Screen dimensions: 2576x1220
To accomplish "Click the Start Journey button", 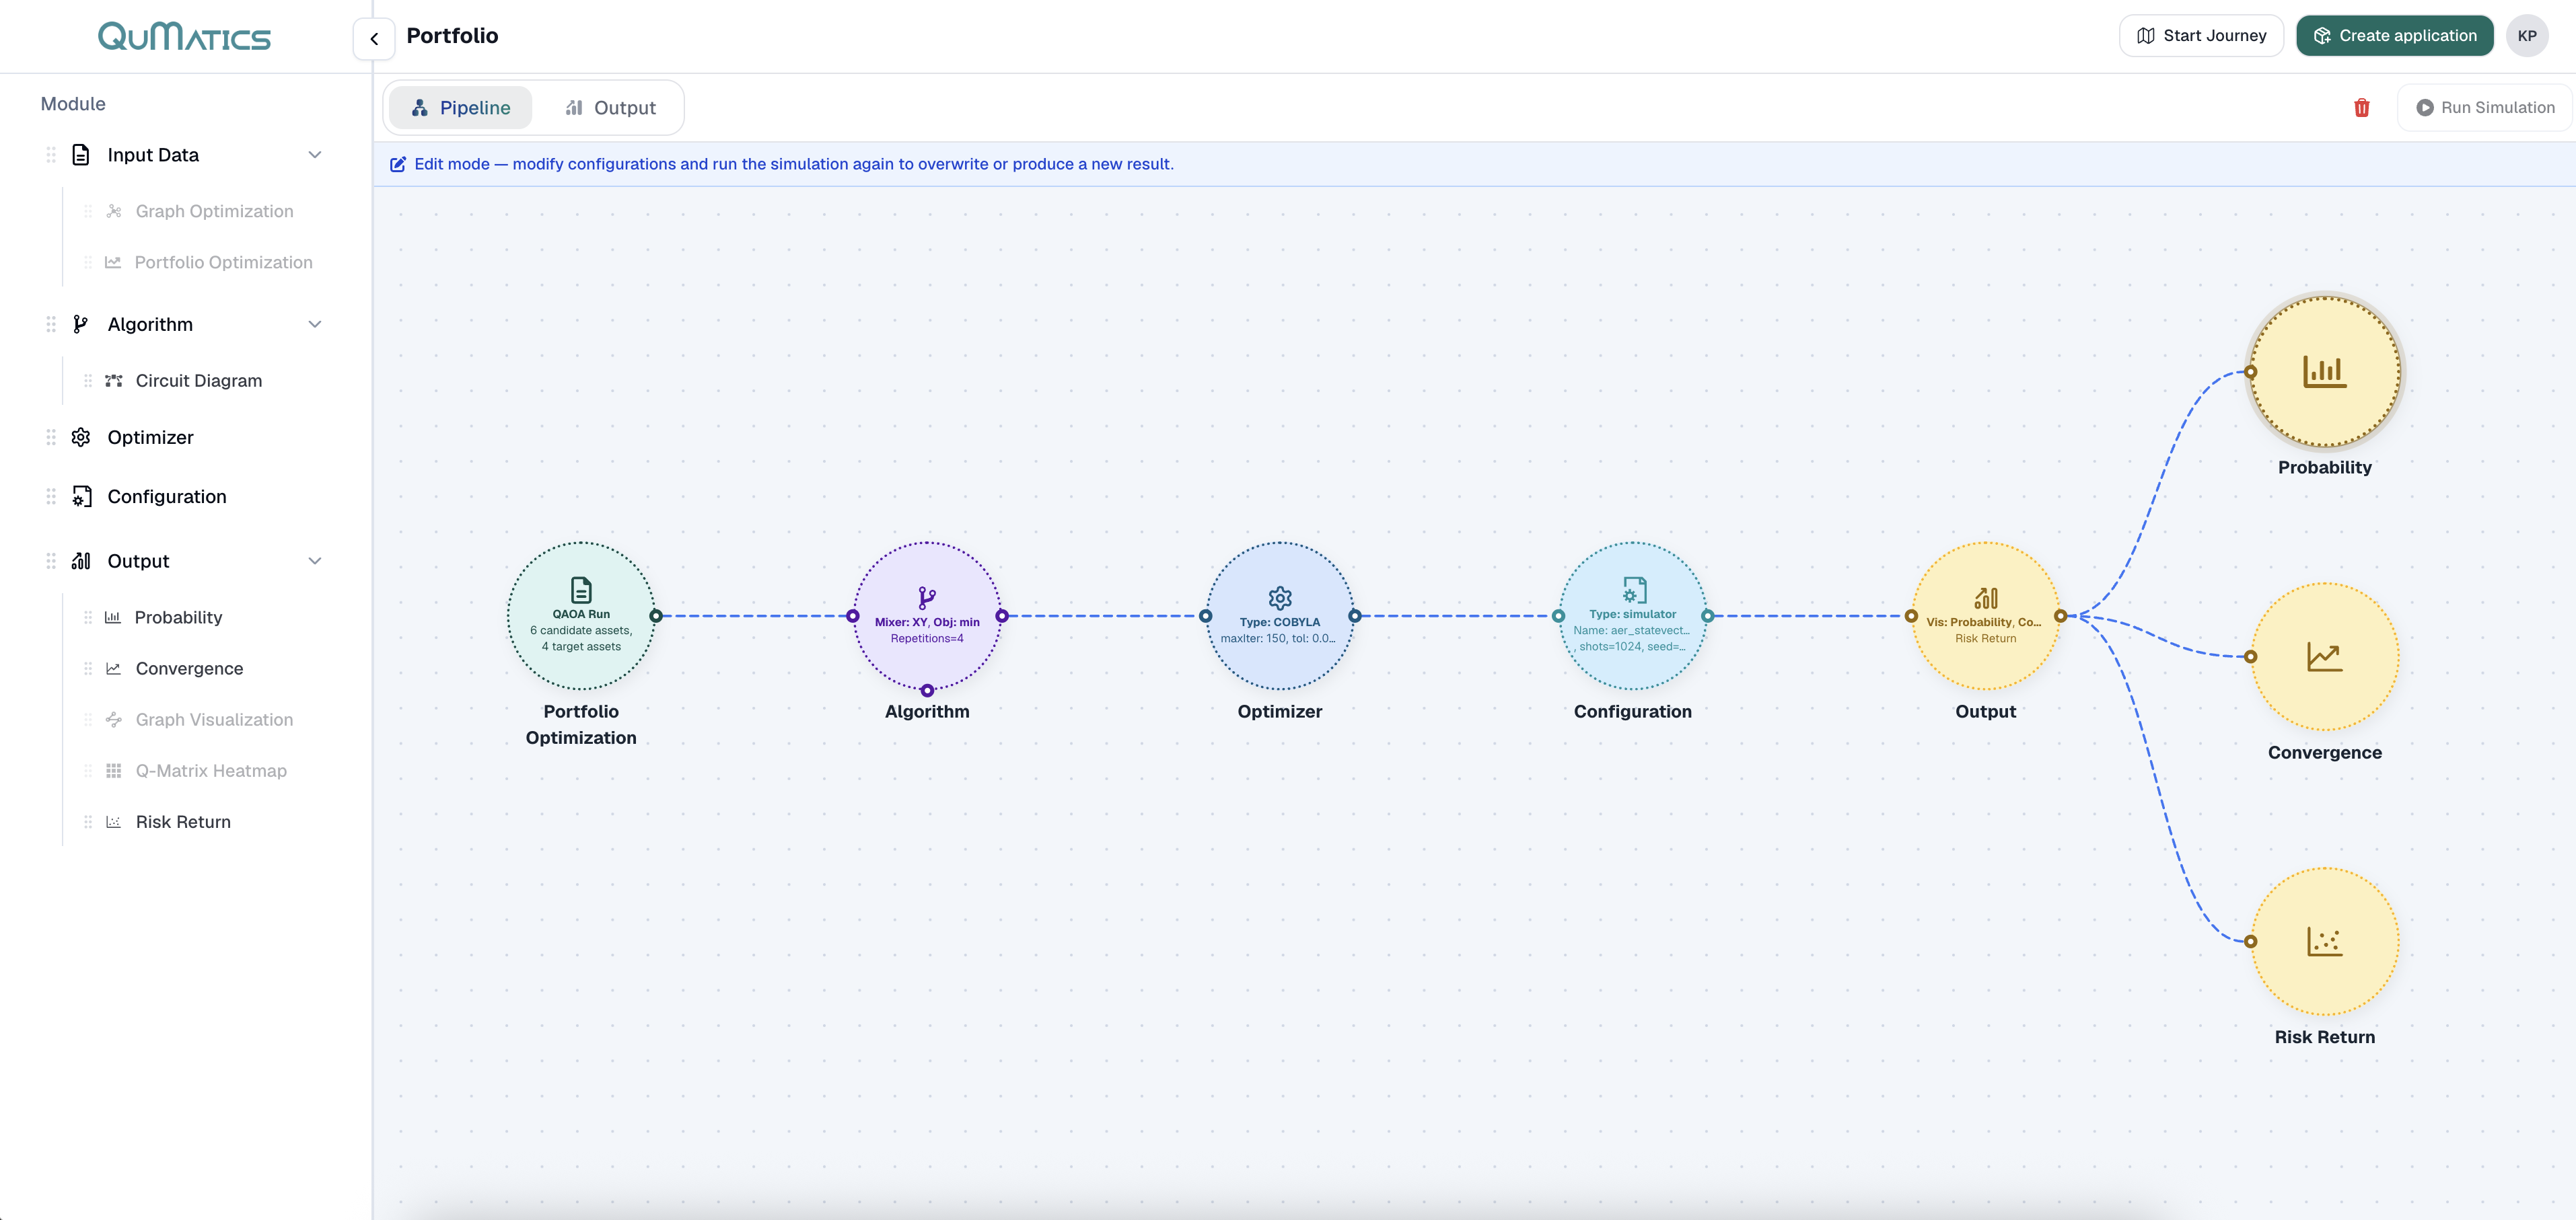I will [x=2201, y=36].
